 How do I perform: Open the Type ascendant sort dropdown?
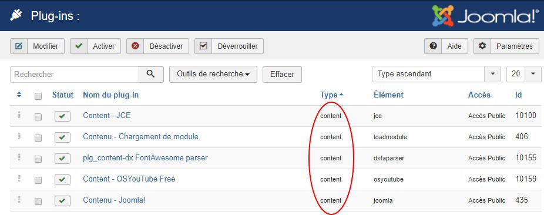436,74
